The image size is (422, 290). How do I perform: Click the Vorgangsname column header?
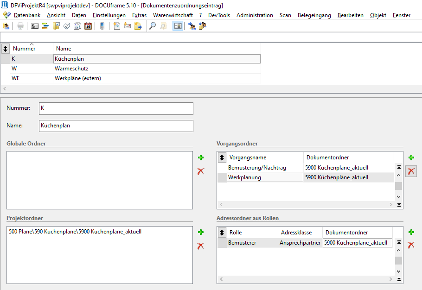pyautogui.click(x=265, y=158)
